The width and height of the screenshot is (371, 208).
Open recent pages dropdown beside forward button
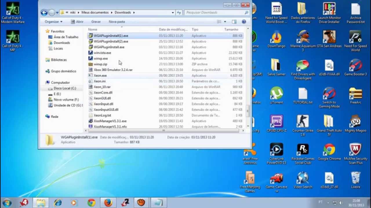(x=57, y=12)
